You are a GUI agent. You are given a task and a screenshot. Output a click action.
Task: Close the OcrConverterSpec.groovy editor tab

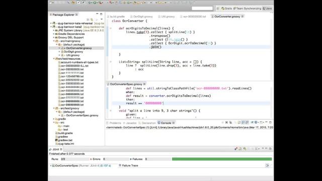point(144,84)
